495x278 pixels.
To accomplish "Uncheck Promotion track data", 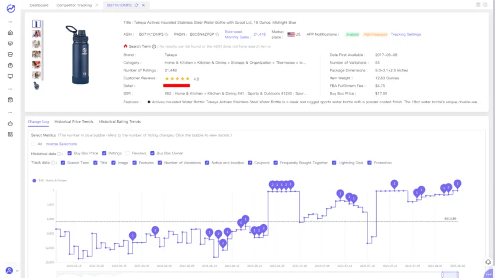I will tap(370, 163).
